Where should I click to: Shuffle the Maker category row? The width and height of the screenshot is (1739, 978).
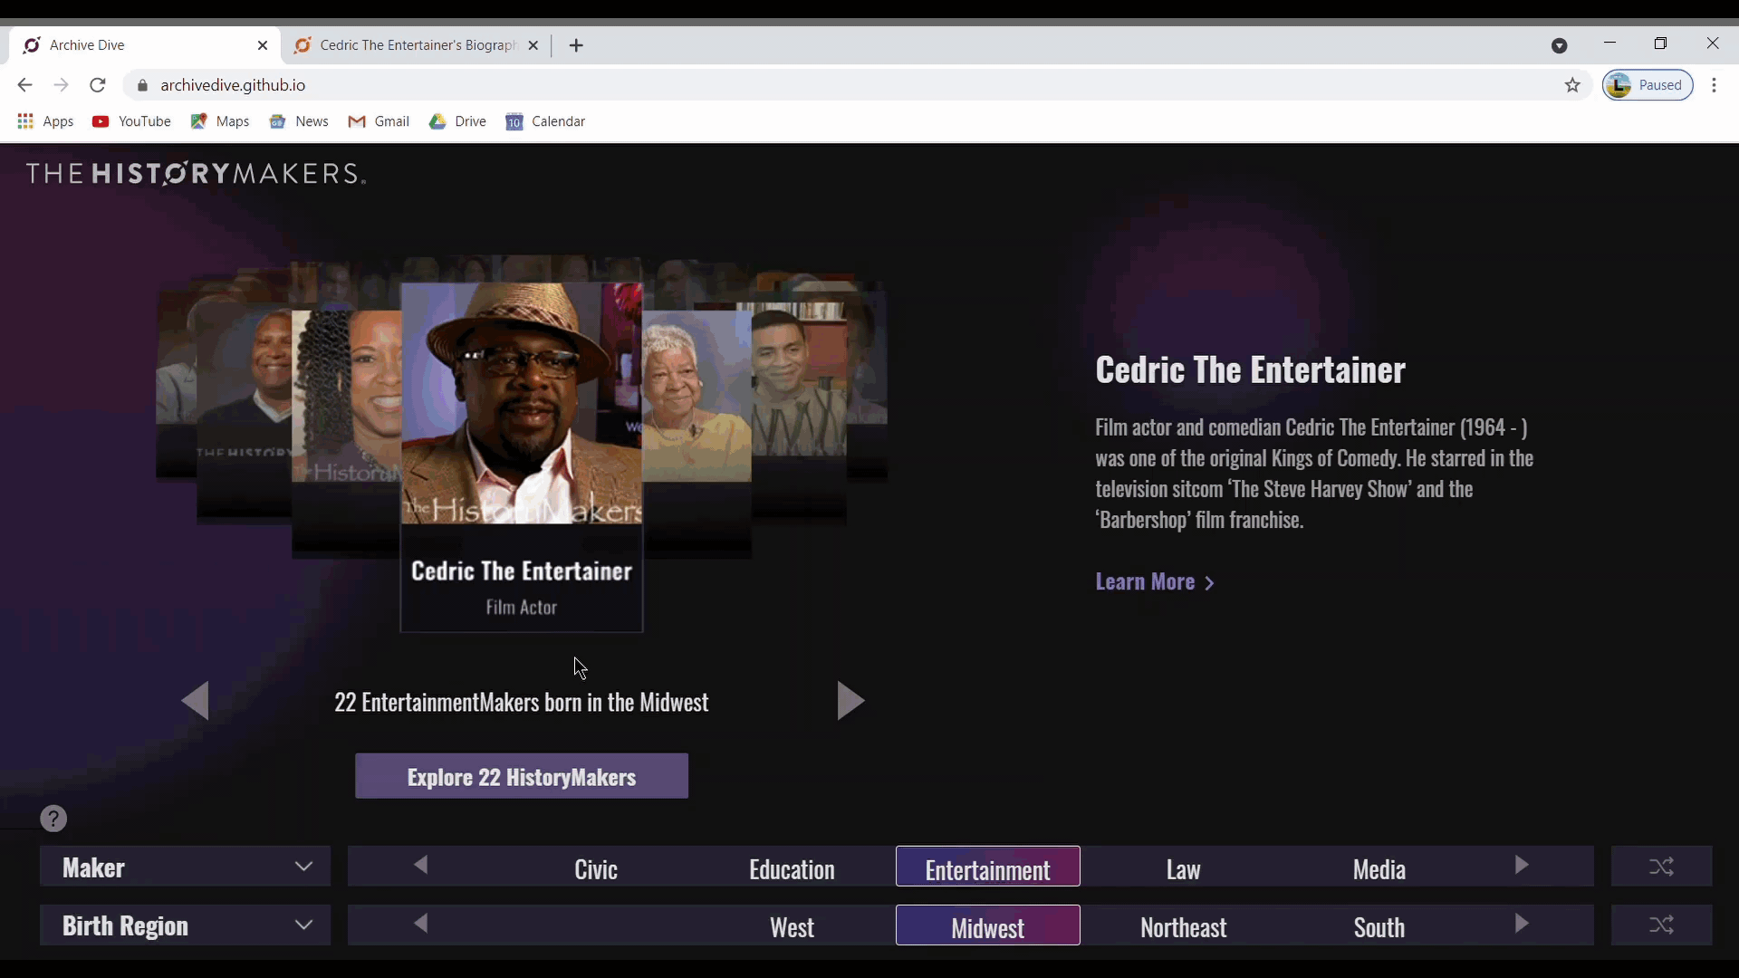tap(1661, 867)
